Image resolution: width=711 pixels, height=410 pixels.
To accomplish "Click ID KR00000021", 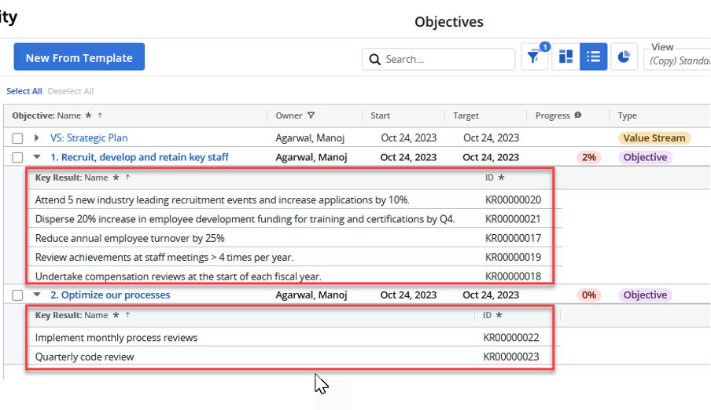I will point(513,219).
